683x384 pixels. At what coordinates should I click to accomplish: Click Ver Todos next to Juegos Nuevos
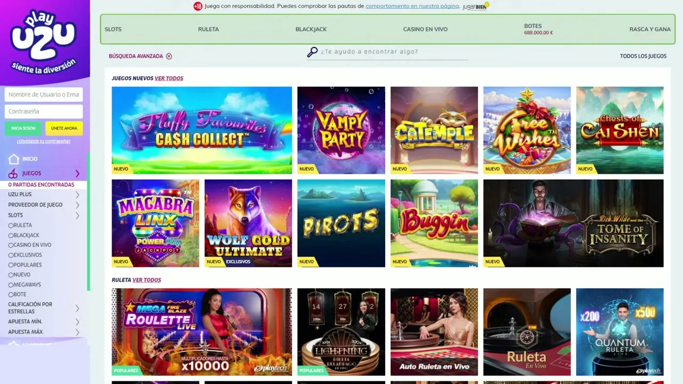(169, 78)
